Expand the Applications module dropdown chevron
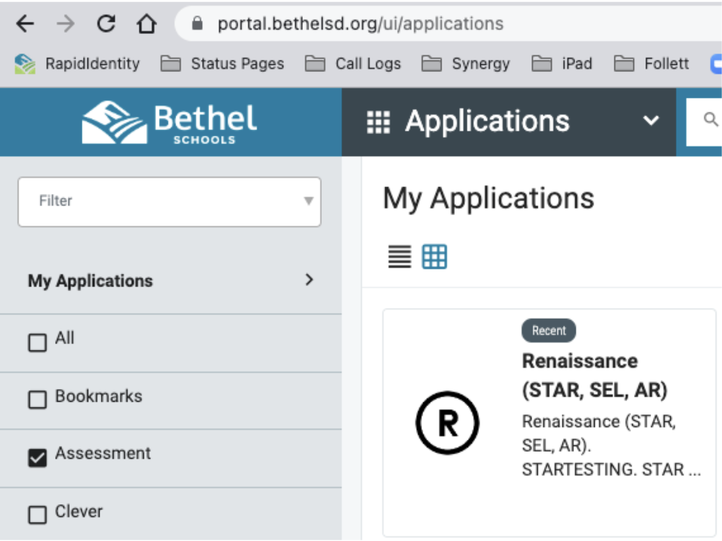Image resolution: width=722 pixels, height=541 pixels. coord(651,121)
